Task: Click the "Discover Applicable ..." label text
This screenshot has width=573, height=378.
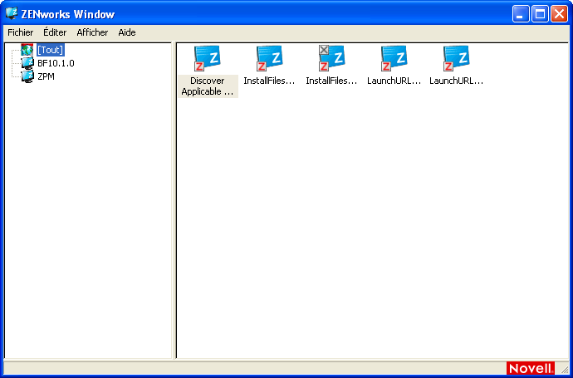Action: [x=208, y=86]
